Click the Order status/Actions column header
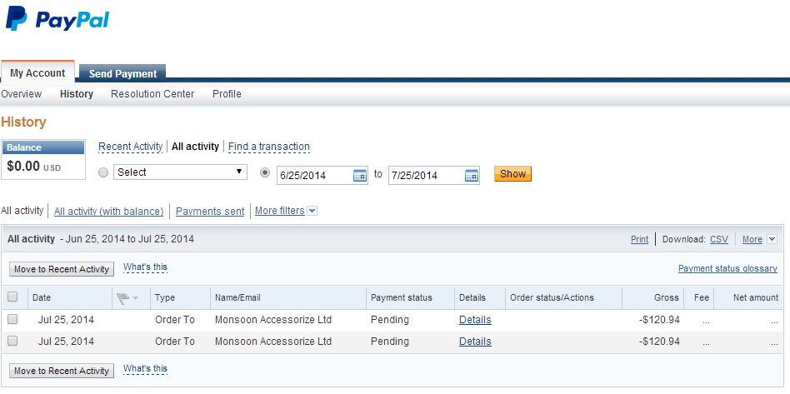 pyautogui.click(x=552, y=297)
